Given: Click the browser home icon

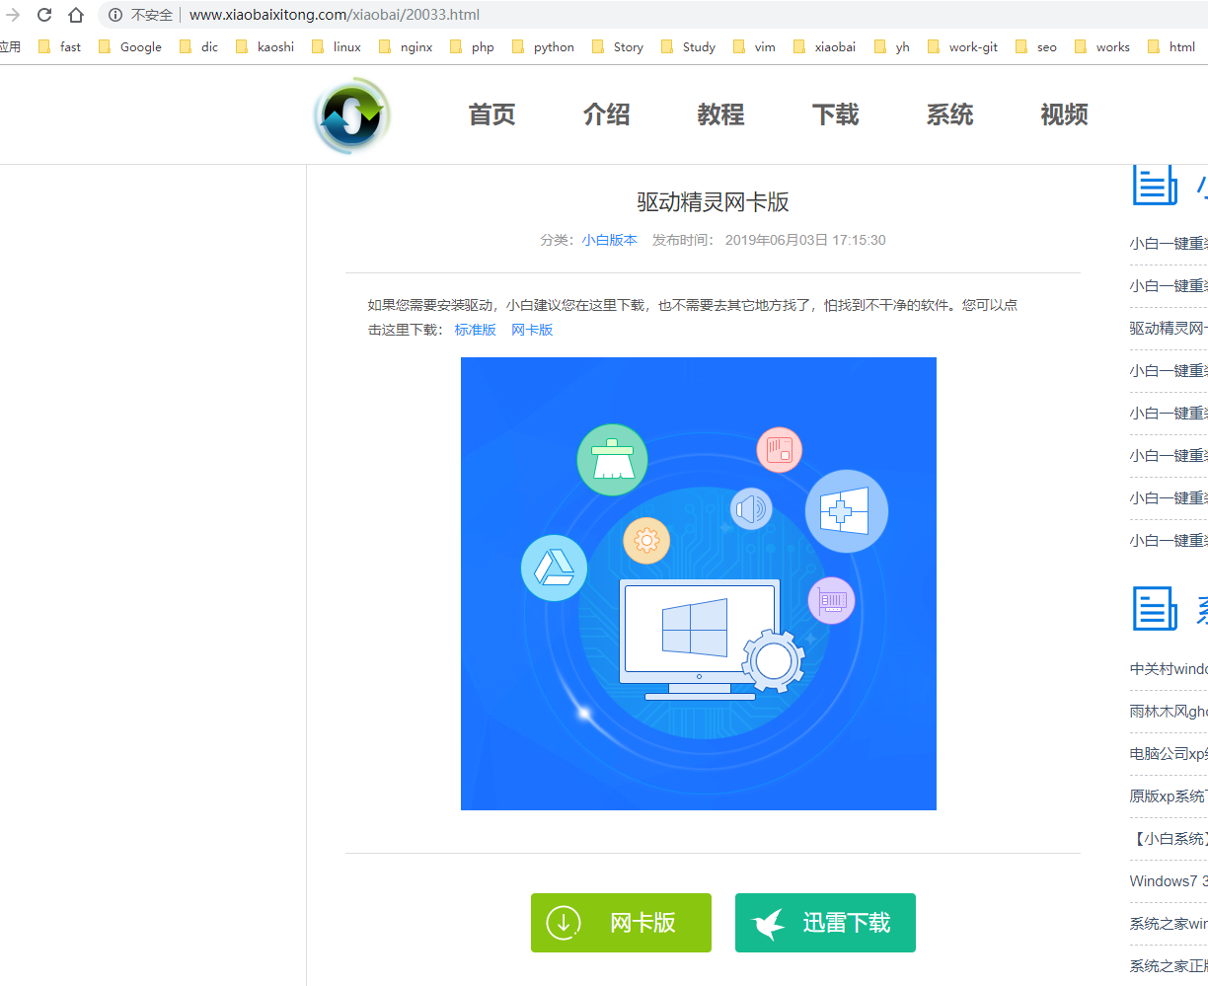Looking at the screenshot, I should click(x=75, y=15).
